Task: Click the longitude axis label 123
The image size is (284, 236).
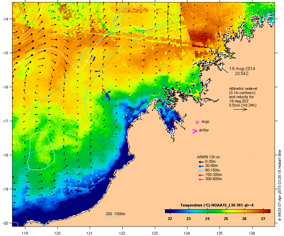Action: pos(155,233)
